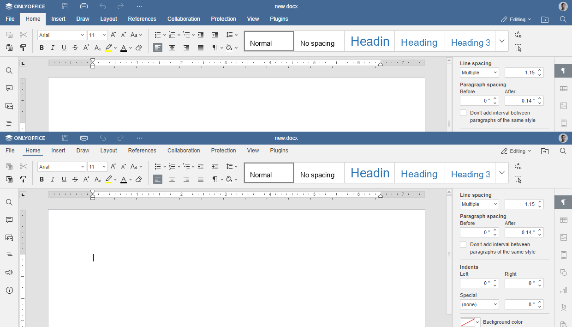
Task: Open line spacing 'Multiple' dropdown in lower panel
Action: coord(479,204)
